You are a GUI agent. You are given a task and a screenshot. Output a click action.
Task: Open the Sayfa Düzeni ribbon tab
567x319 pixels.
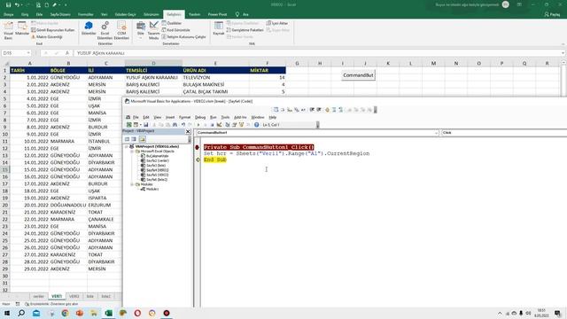(60, 14)
